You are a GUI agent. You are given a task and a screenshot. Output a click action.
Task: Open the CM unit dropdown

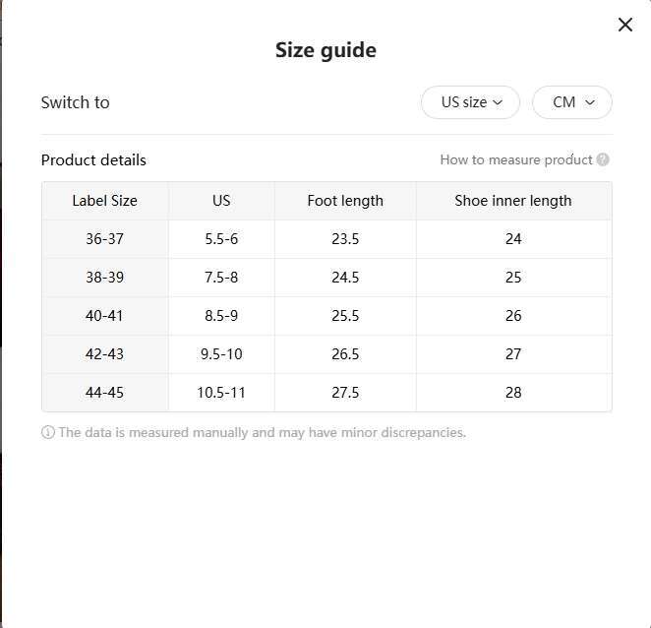click(x=572, y=102)
